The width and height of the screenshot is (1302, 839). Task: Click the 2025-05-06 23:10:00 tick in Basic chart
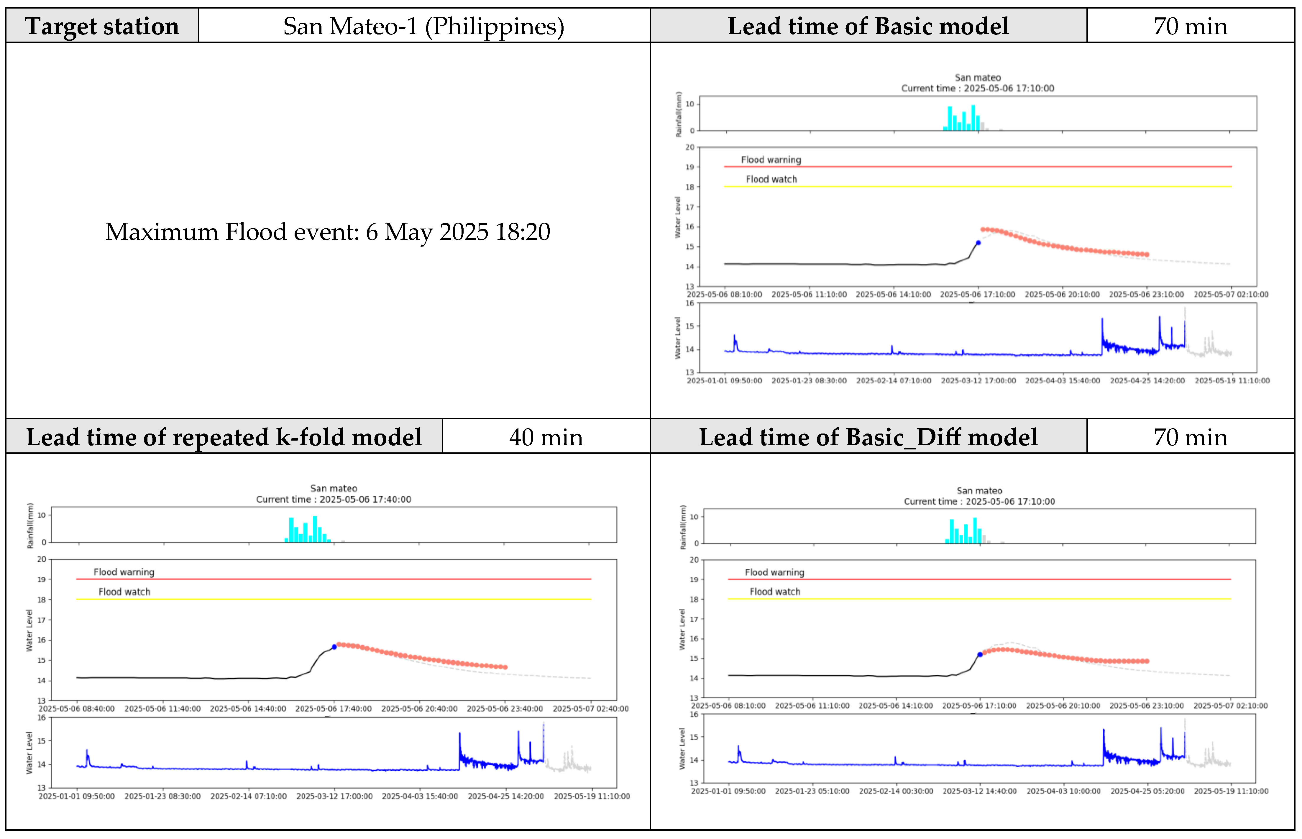tap(1146, 295)
